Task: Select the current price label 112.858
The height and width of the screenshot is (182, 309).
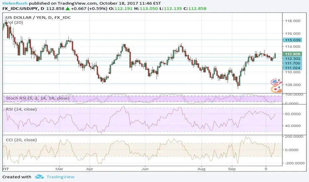Action: pos(292,54)
